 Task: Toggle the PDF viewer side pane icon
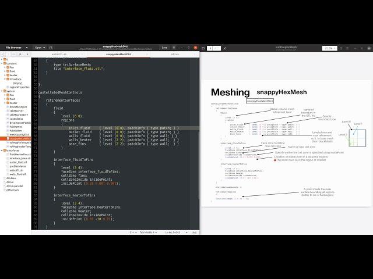(203, 48)
